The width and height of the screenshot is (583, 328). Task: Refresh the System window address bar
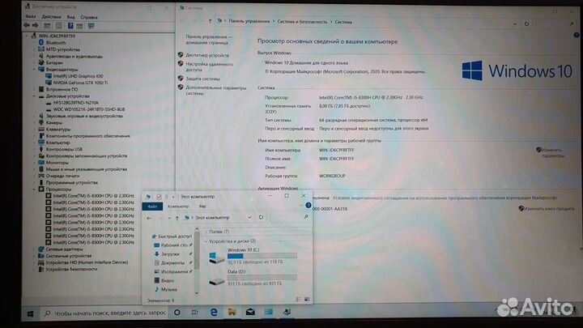coord(526,23)
